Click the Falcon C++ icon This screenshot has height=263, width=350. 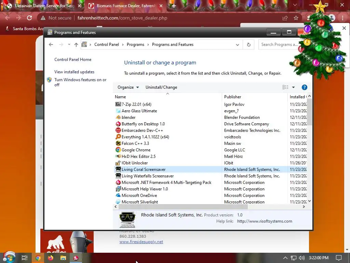[118, 143]
